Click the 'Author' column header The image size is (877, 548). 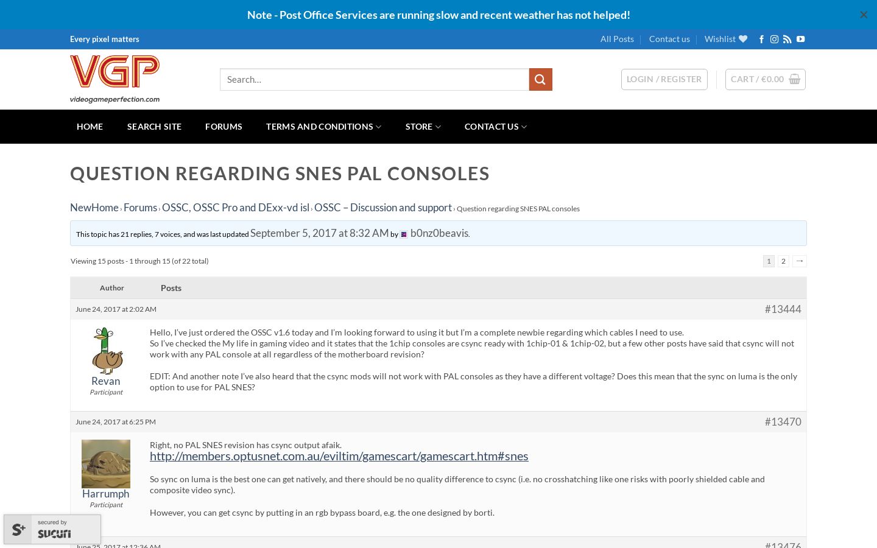click(x=112, y=288)
